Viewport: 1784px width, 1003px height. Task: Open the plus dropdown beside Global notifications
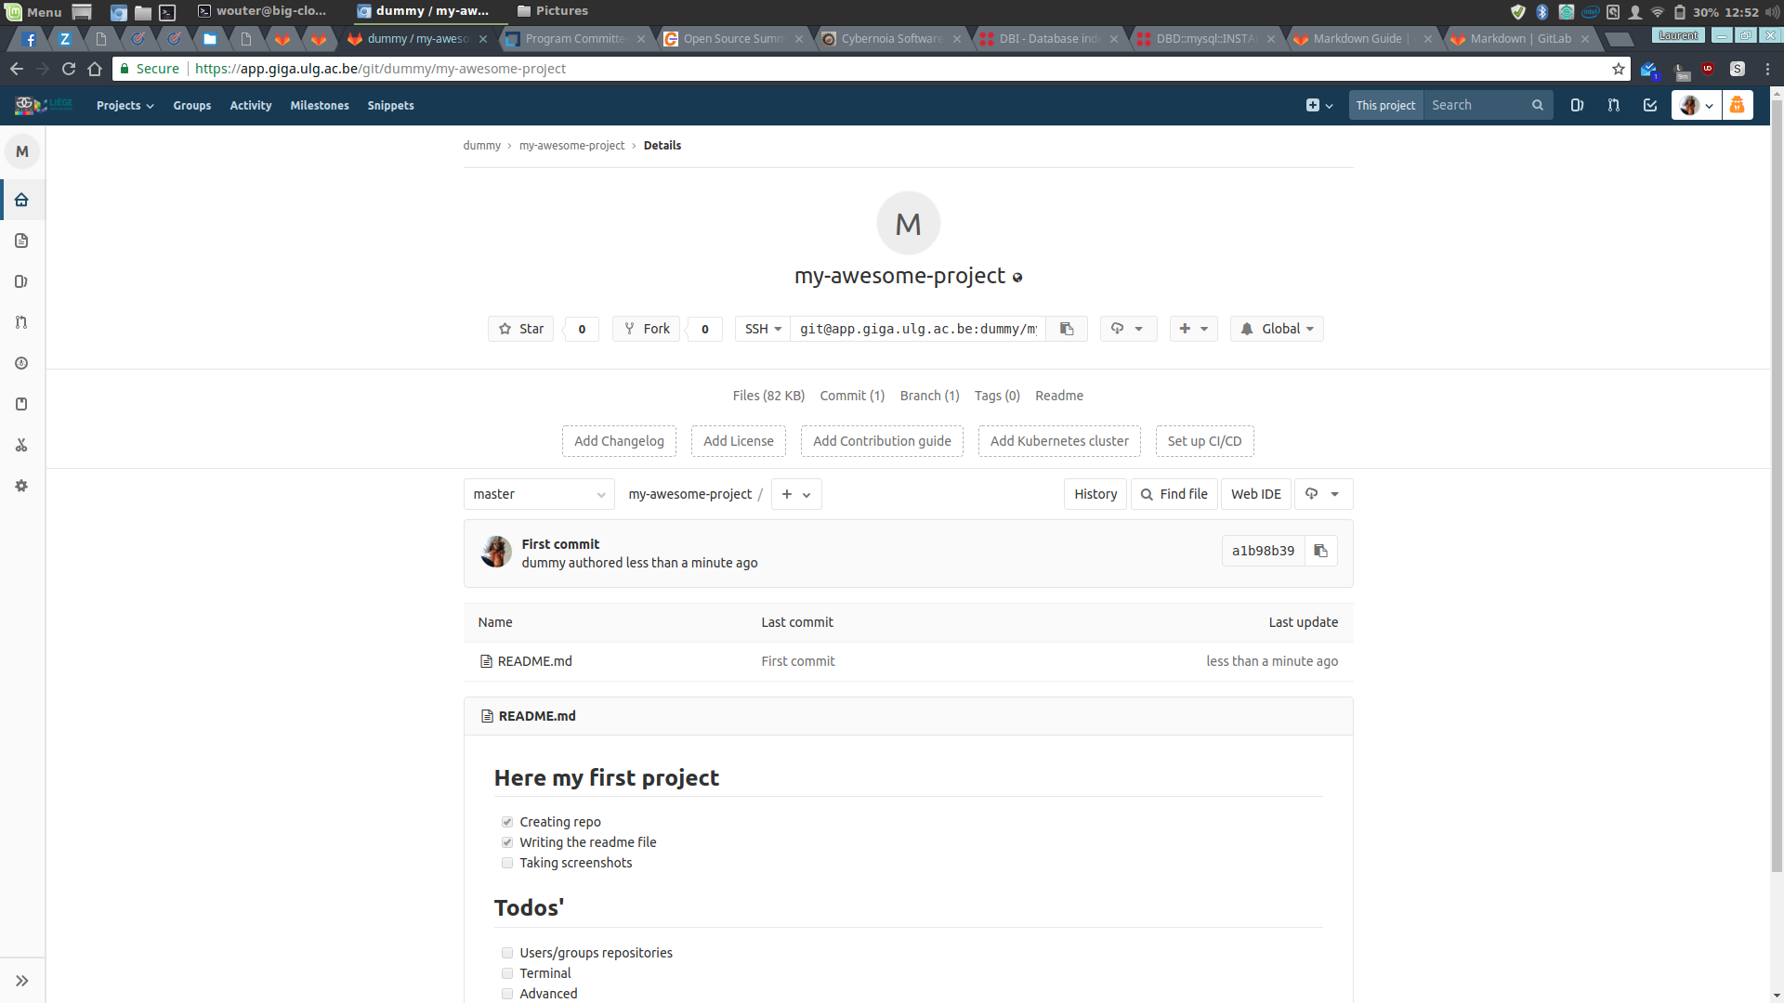point(1194,329)
